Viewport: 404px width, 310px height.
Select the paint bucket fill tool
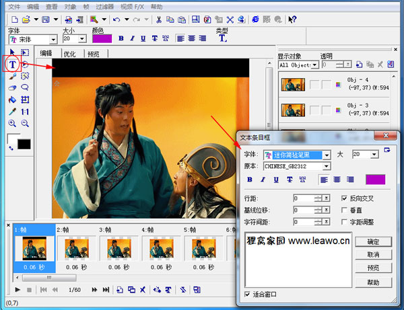(12, 100)
